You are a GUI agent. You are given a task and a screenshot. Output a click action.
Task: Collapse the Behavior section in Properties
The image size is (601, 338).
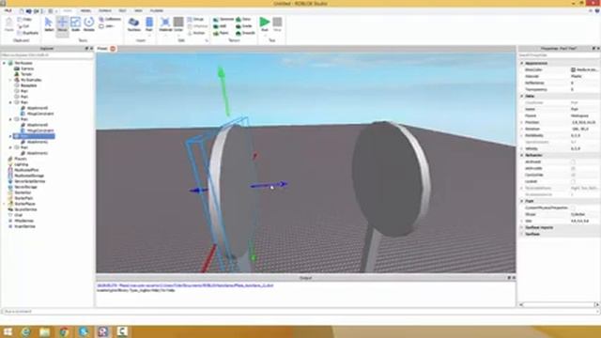coord(522,155)
